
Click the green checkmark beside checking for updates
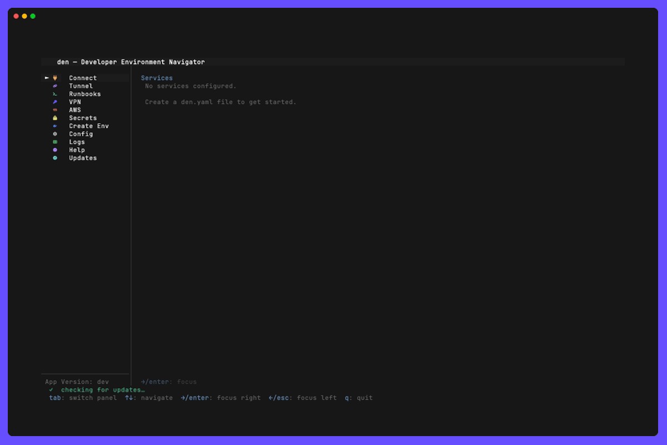pyautogui.click(x=51, y=390)
